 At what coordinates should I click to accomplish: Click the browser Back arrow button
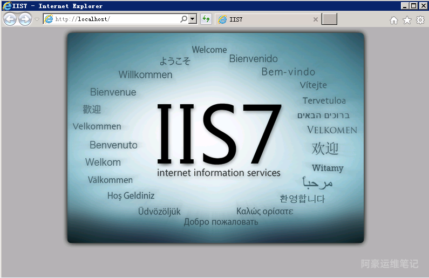click(x=10, y=19)
